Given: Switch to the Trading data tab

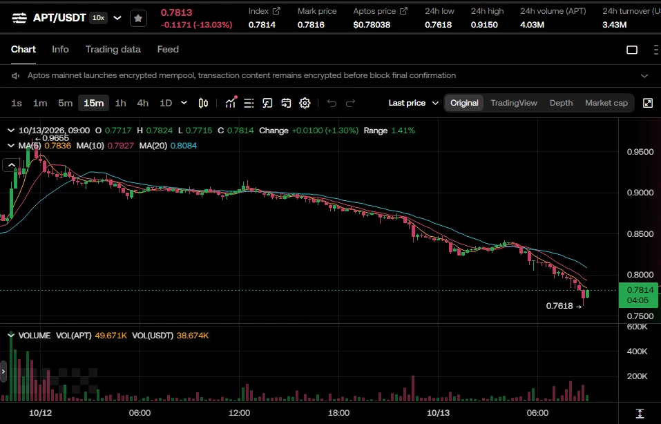Looking at the screenshot, I should coord(113,49).
